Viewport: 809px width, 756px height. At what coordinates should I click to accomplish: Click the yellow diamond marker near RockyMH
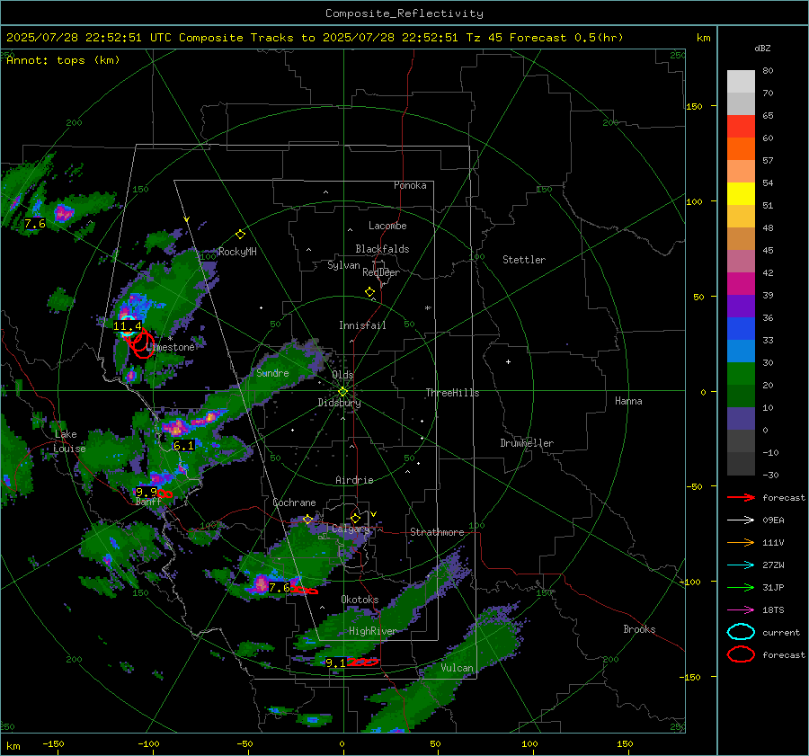click(x=240, y=235)
